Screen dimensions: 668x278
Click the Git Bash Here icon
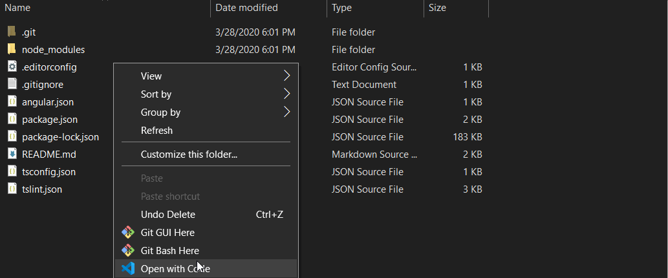coord(128,250)
